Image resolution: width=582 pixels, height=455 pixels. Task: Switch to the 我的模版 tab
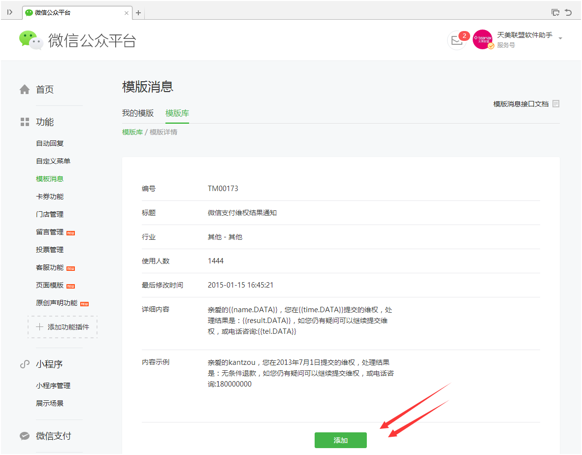coord(138,113)
